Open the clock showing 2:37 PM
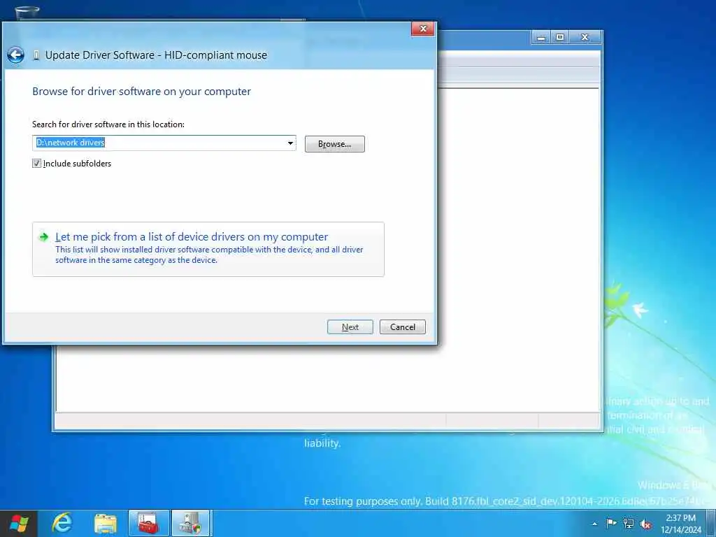The image size is (716, 537). (x=680, y=524)
